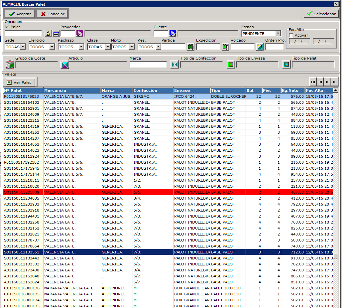
Task: Click the Volcado lookup icon
Action: [x=260, y=47]
